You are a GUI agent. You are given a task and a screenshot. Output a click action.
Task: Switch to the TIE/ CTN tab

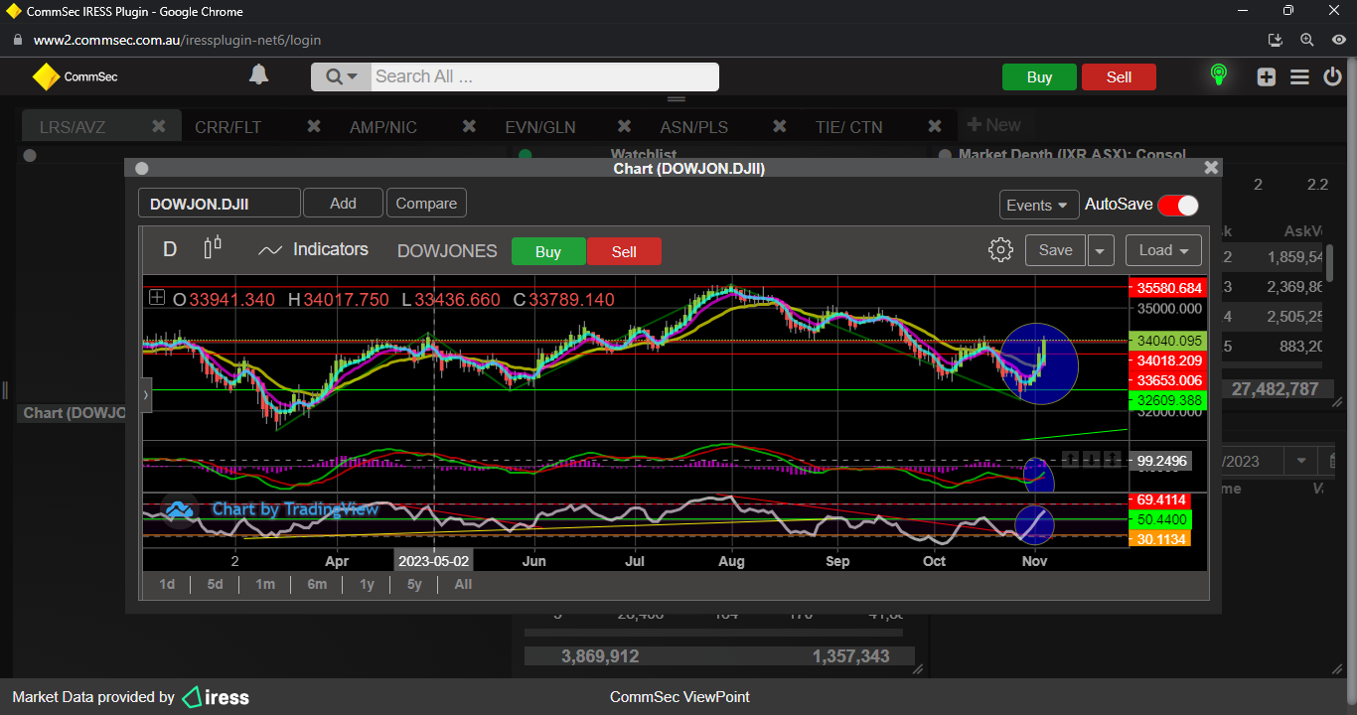[848, 127]
